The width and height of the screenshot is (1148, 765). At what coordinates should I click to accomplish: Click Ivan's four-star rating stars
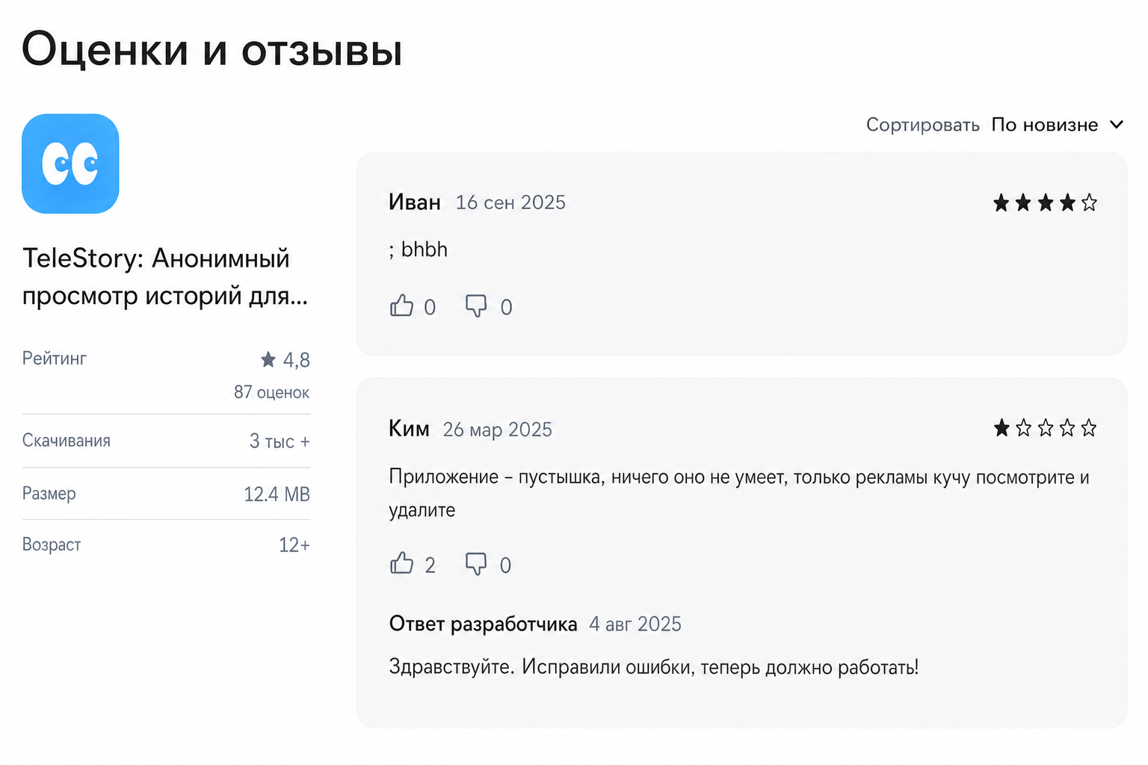coord(1045,202)
